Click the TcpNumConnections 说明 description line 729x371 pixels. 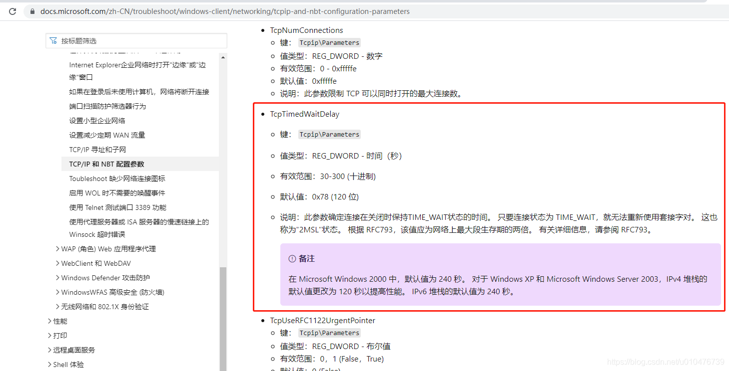[372, 94]
